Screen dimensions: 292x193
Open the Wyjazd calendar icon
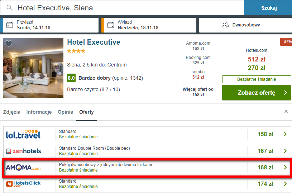[x=111, y=25]
